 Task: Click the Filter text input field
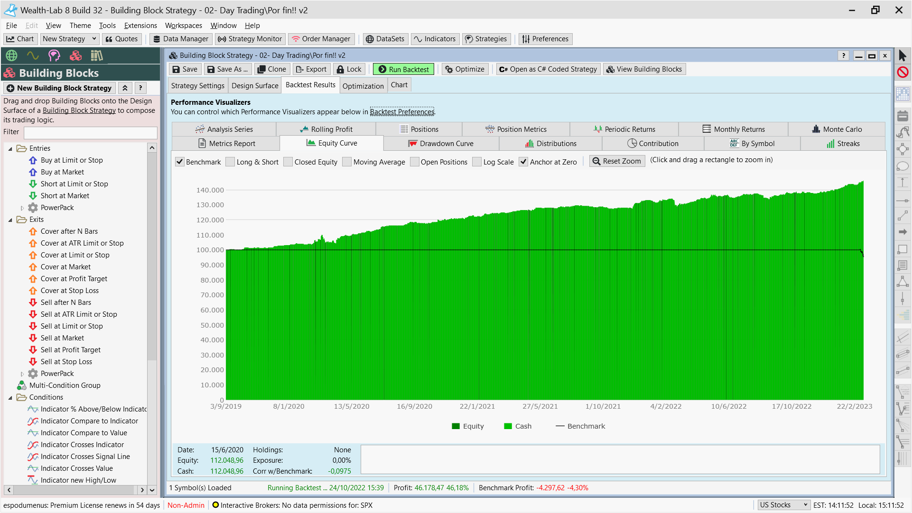90,132
